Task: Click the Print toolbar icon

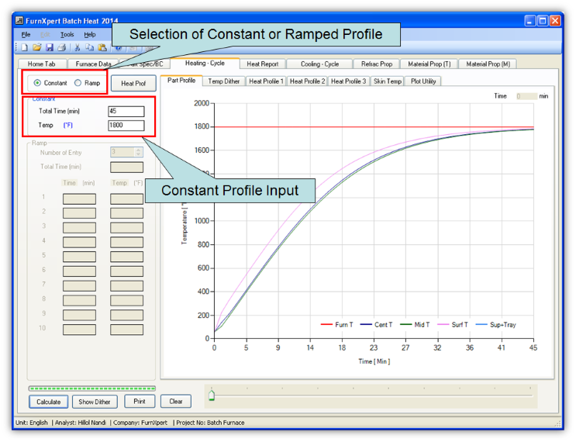Action: pyautogui.click(x=62, y=47)
